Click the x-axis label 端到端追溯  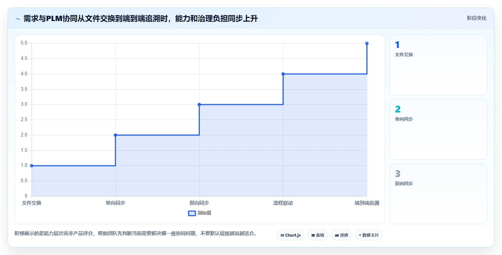click(367, 203)
